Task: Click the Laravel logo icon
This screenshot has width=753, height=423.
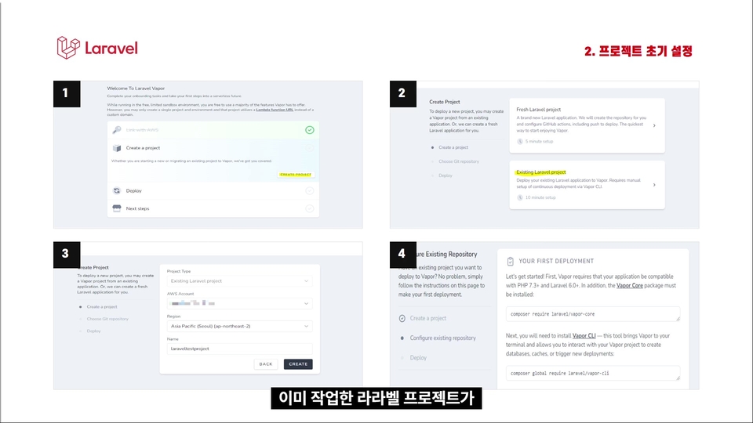Action: [68, 48]
